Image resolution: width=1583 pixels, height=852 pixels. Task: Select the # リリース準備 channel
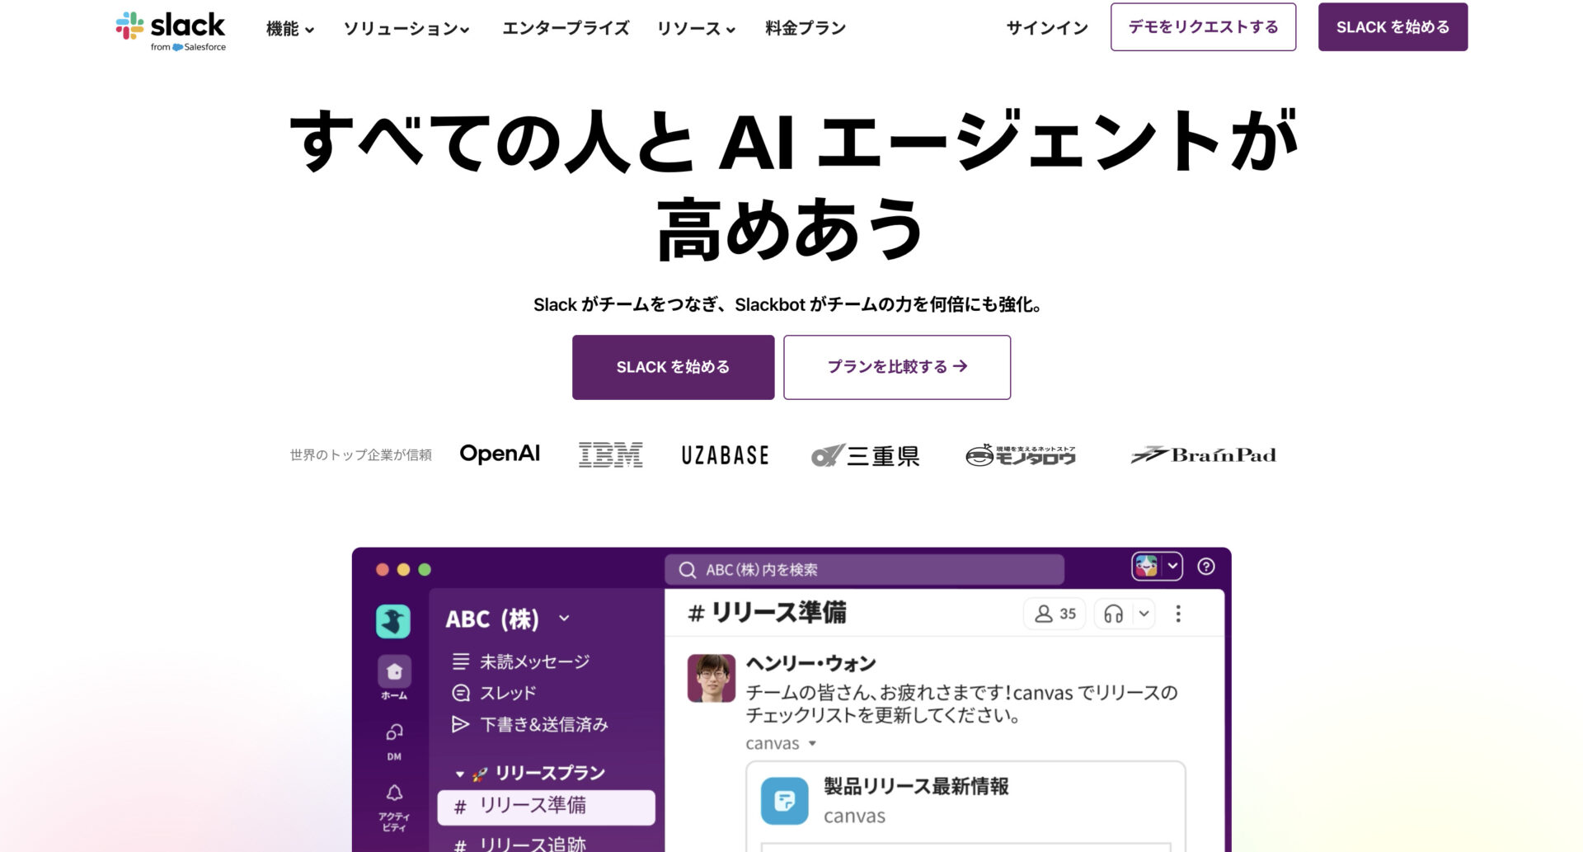pos(546,807)
